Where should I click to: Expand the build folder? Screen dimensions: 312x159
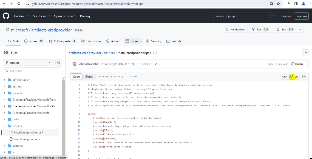click(5, 120)
